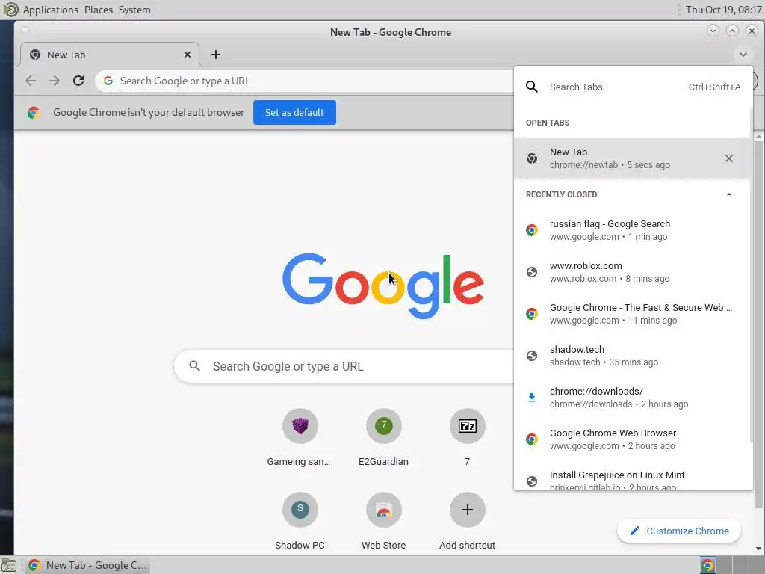
Task: Reload the page with the refresh icon
Action: pos(78,81)
